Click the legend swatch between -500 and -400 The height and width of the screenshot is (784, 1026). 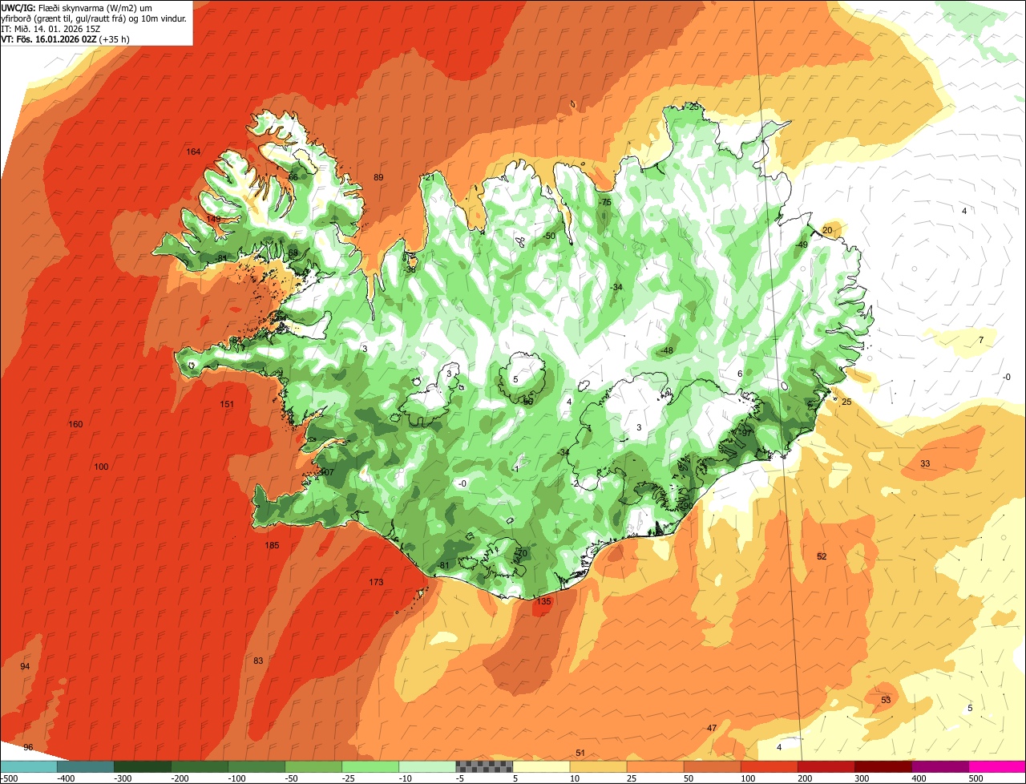[x=29, y=766]
